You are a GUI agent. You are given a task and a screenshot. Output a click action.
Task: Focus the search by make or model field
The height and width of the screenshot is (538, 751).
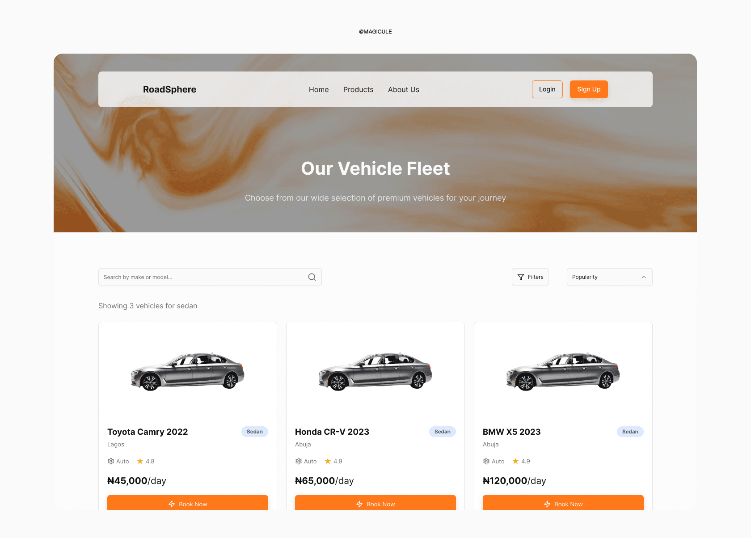(x=210, y=277)
